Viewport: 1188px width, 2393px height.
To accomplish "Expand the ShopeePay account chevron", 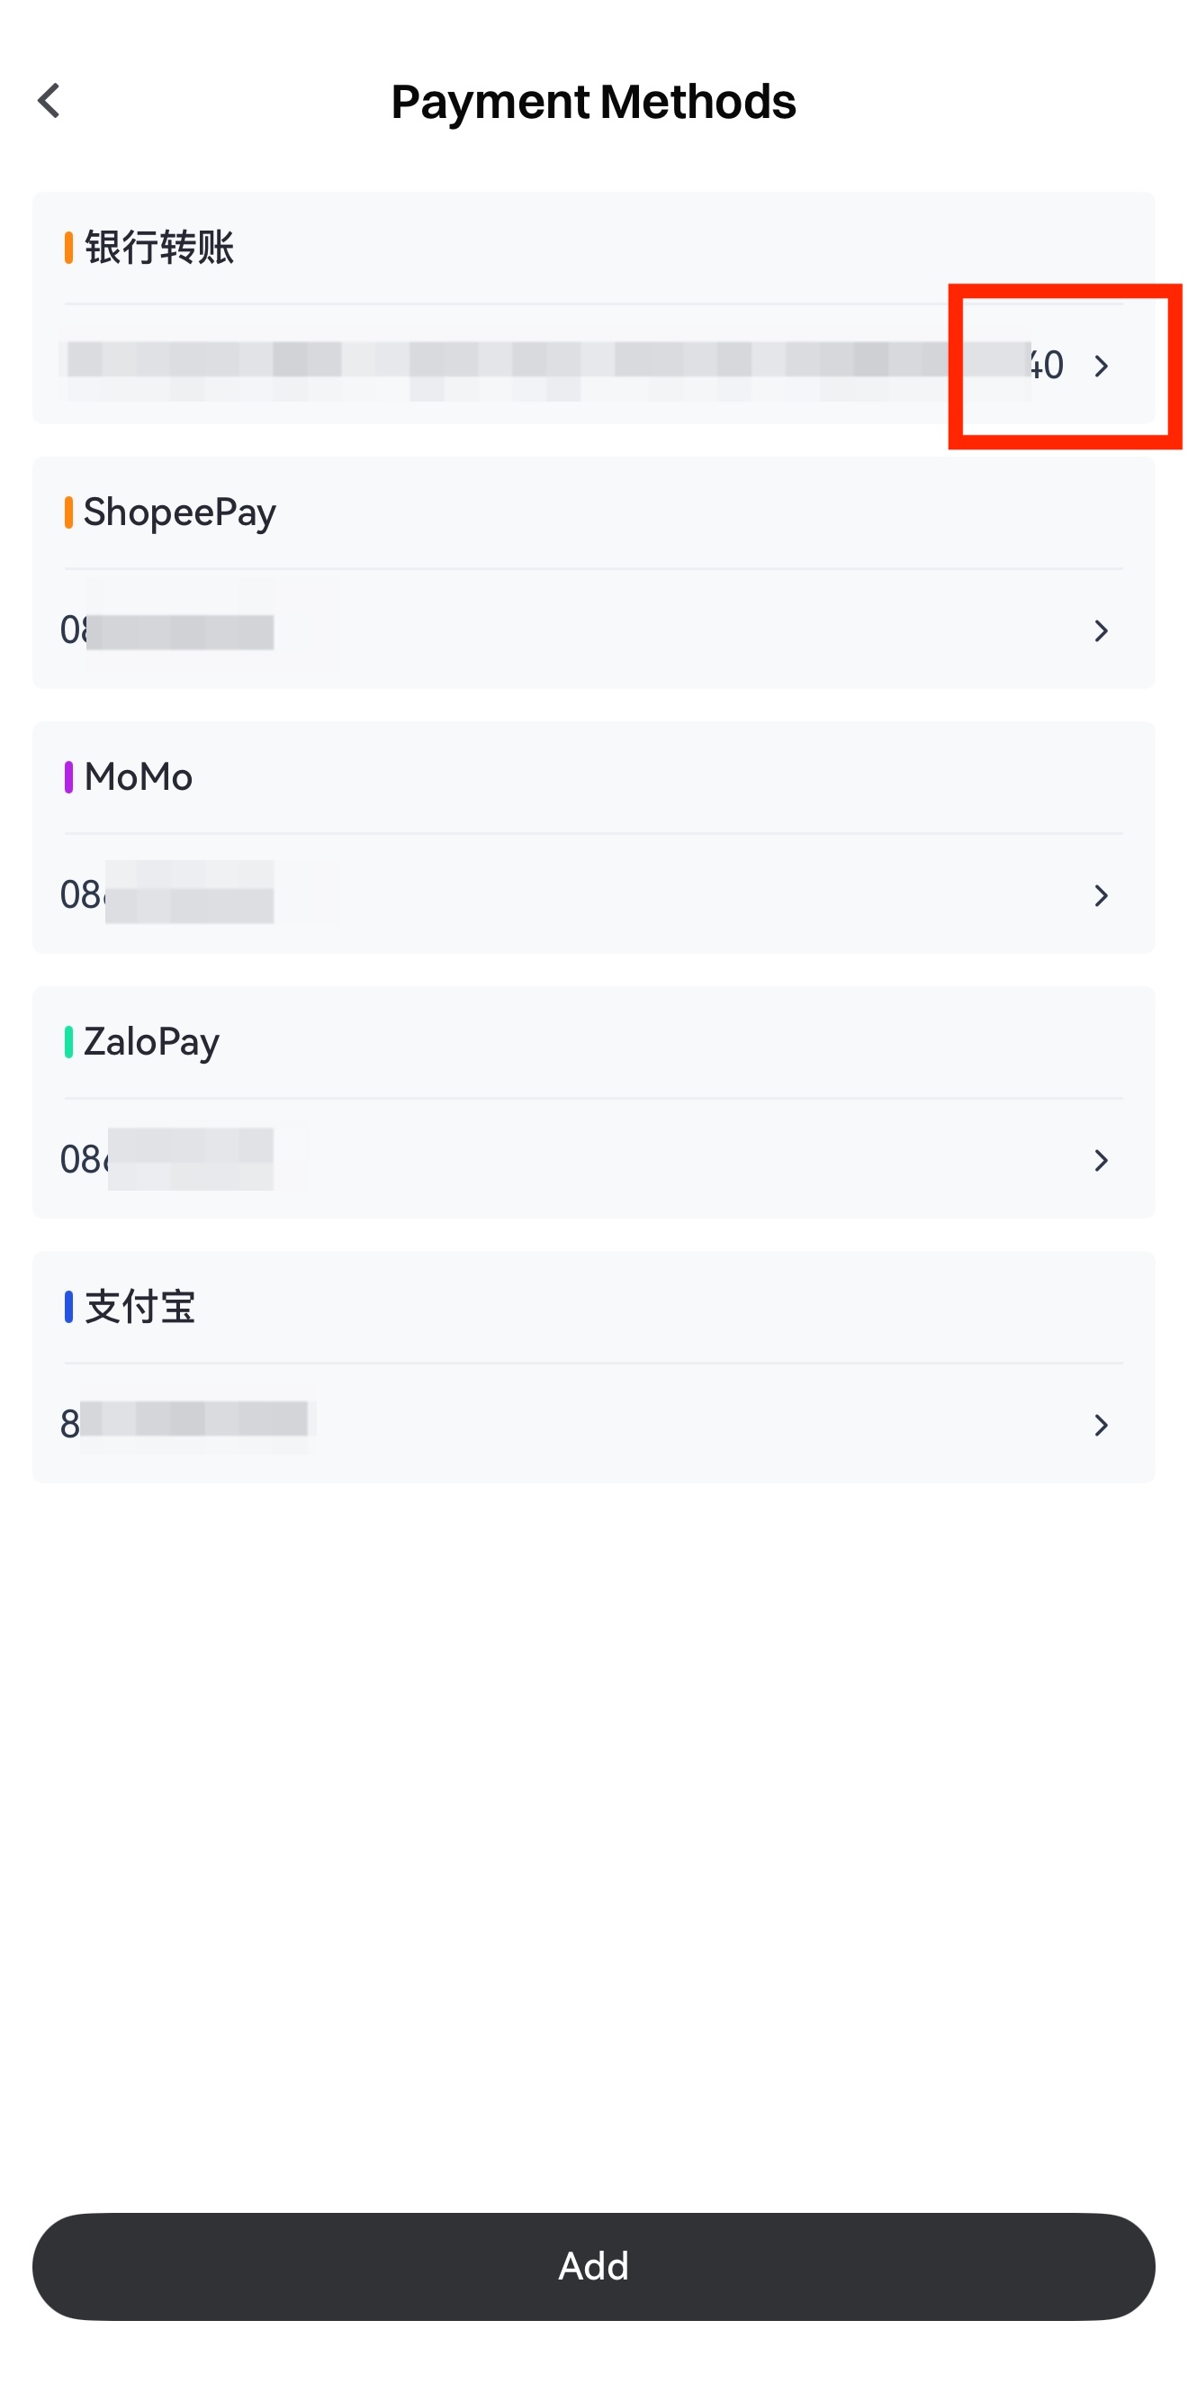I will [x=1101, y=630].
